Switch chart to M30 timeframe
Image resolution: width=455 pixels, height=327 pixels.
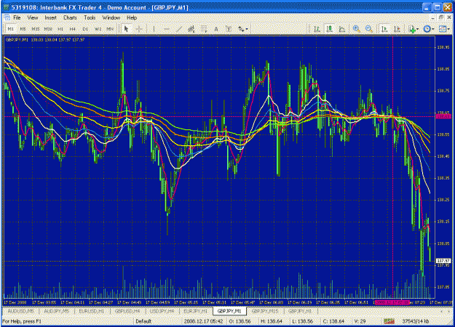click(x=48, y=28)
